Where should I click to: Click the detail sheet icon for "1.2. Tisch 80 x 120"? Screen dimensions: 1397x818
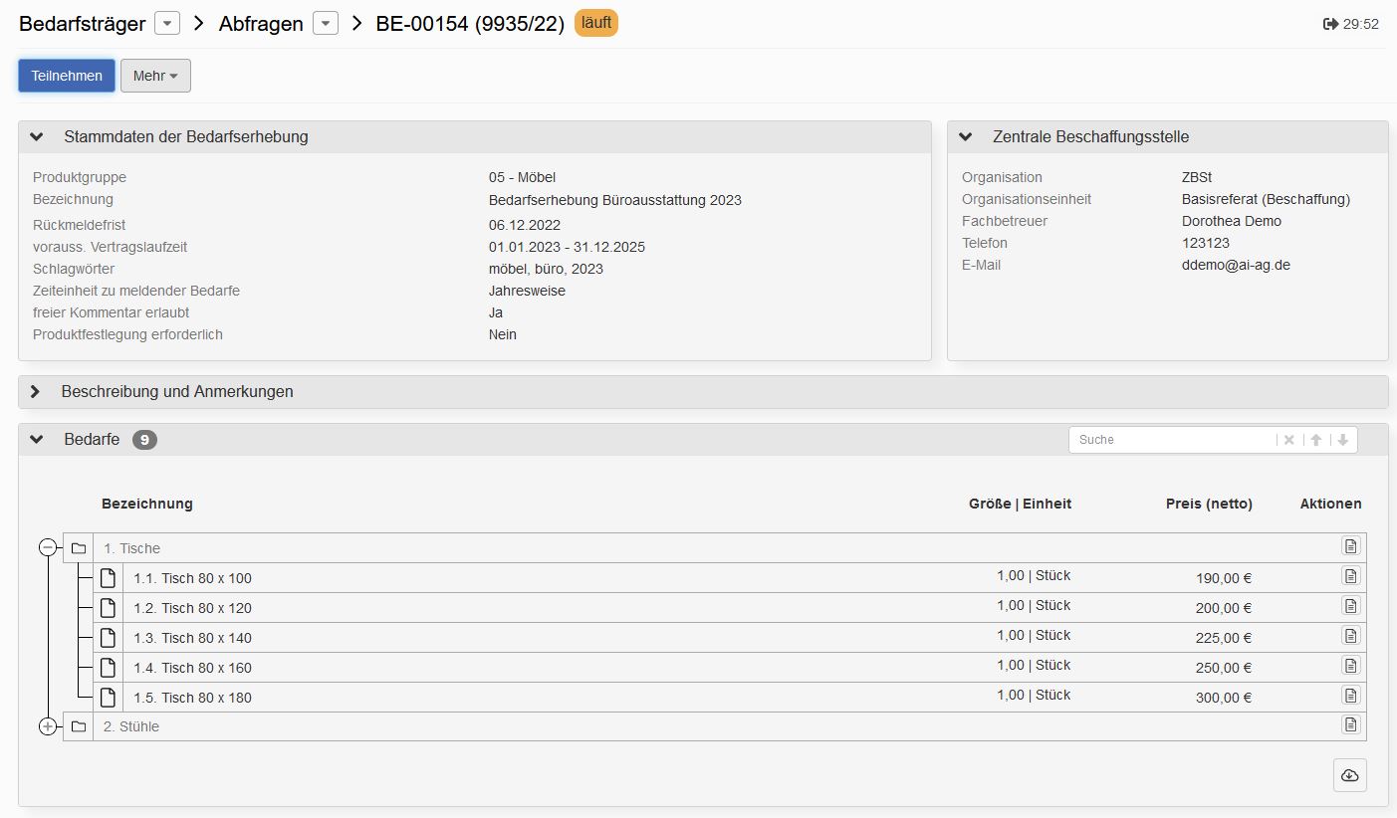click(x=1350, y=605)
